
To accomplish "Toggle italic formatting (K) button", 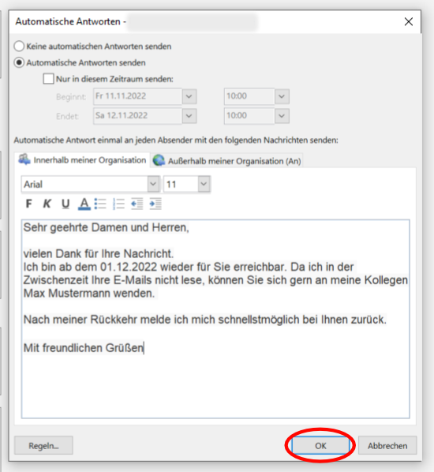I will [47, 204].
